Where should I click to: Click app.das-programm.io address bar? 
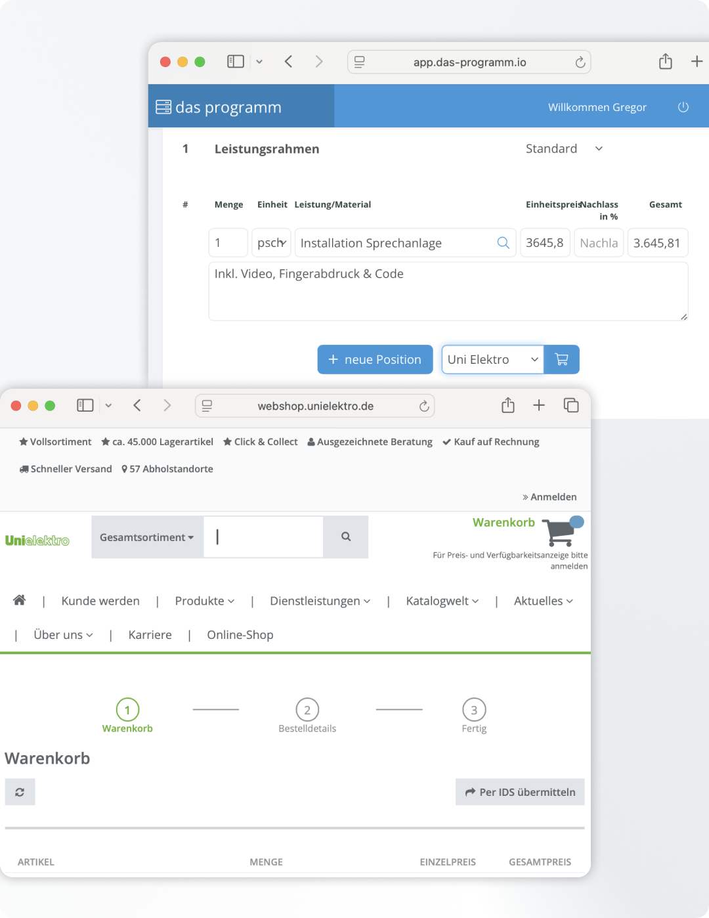(x=469, y=62)
